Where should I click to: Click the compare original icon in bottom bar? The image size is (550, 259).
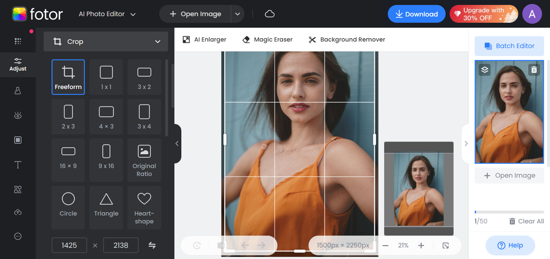[x=221, y=246]
